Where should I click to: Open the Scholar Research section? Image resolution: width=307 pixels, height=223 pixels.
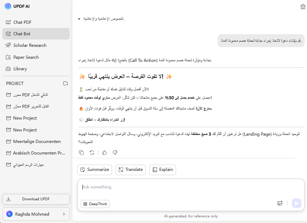point(30,45)
